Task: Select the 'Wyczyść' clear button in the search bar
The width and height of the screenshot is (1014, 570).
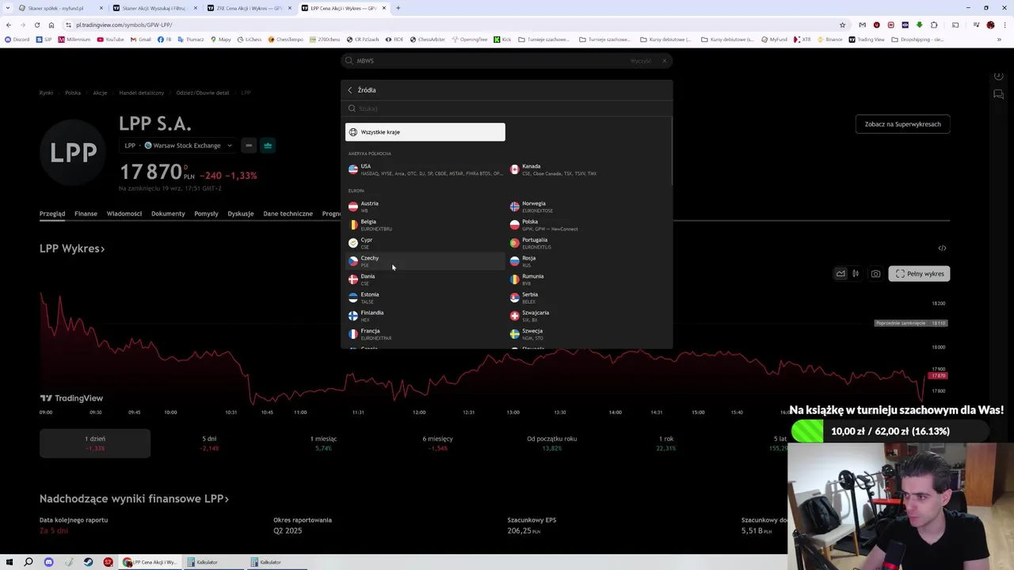Action: [641, 61]
